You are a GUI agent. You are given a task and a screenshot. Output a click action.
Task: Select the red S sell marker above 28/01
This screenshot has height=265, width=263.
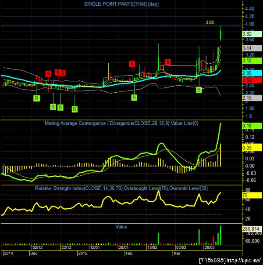(132, 64)
